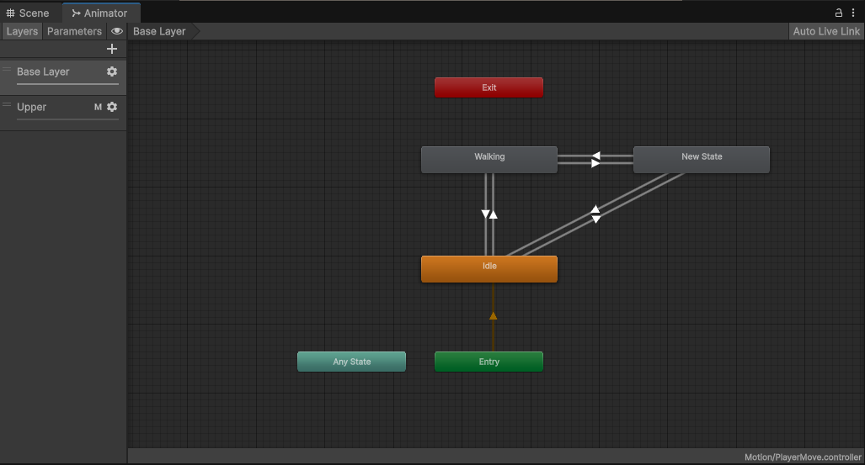Screen dimensions: 865x465
Task: Open the Parameters tab
Action: 74,31
